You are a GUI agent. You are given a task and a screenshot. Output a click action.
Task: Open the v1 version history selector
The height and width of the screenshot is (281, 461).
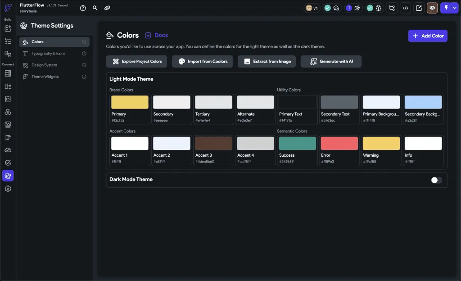pyautogui.click(x=312, y=8)
